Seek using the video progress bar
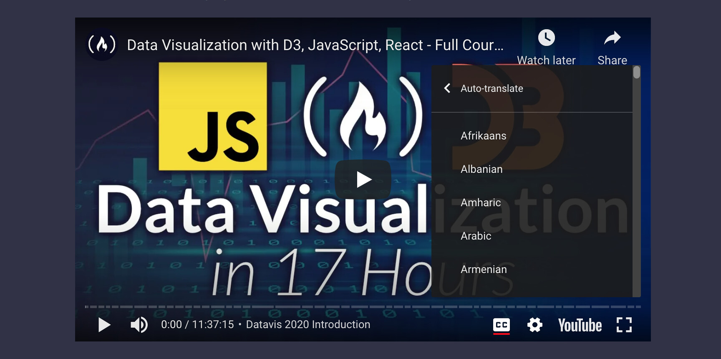721x359 pixels. pos(363,307)
